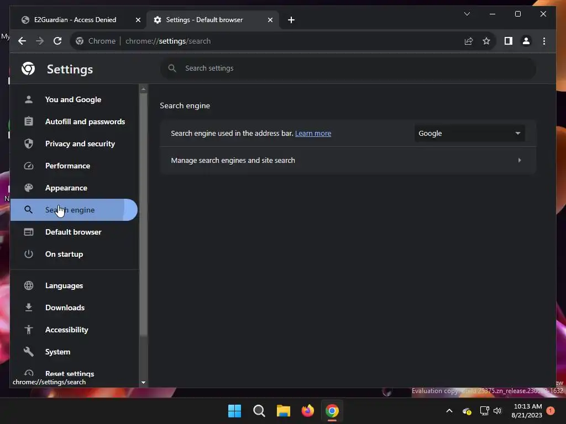Click the power icon for On startup
The image size is (566, 424).
(x=29, y=254)
